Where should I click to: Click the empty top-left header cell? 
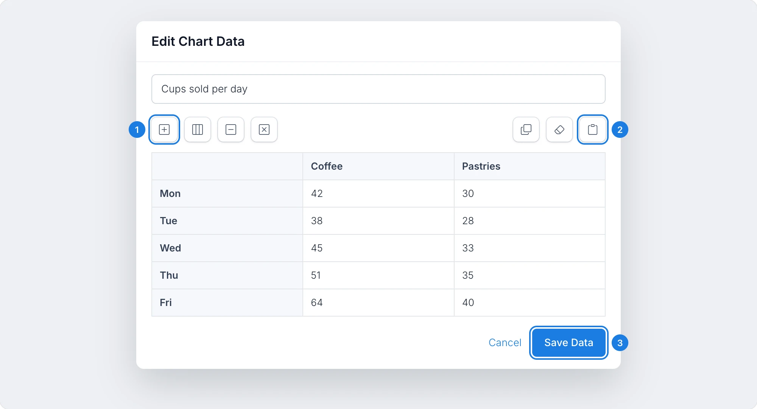(227, 166)
